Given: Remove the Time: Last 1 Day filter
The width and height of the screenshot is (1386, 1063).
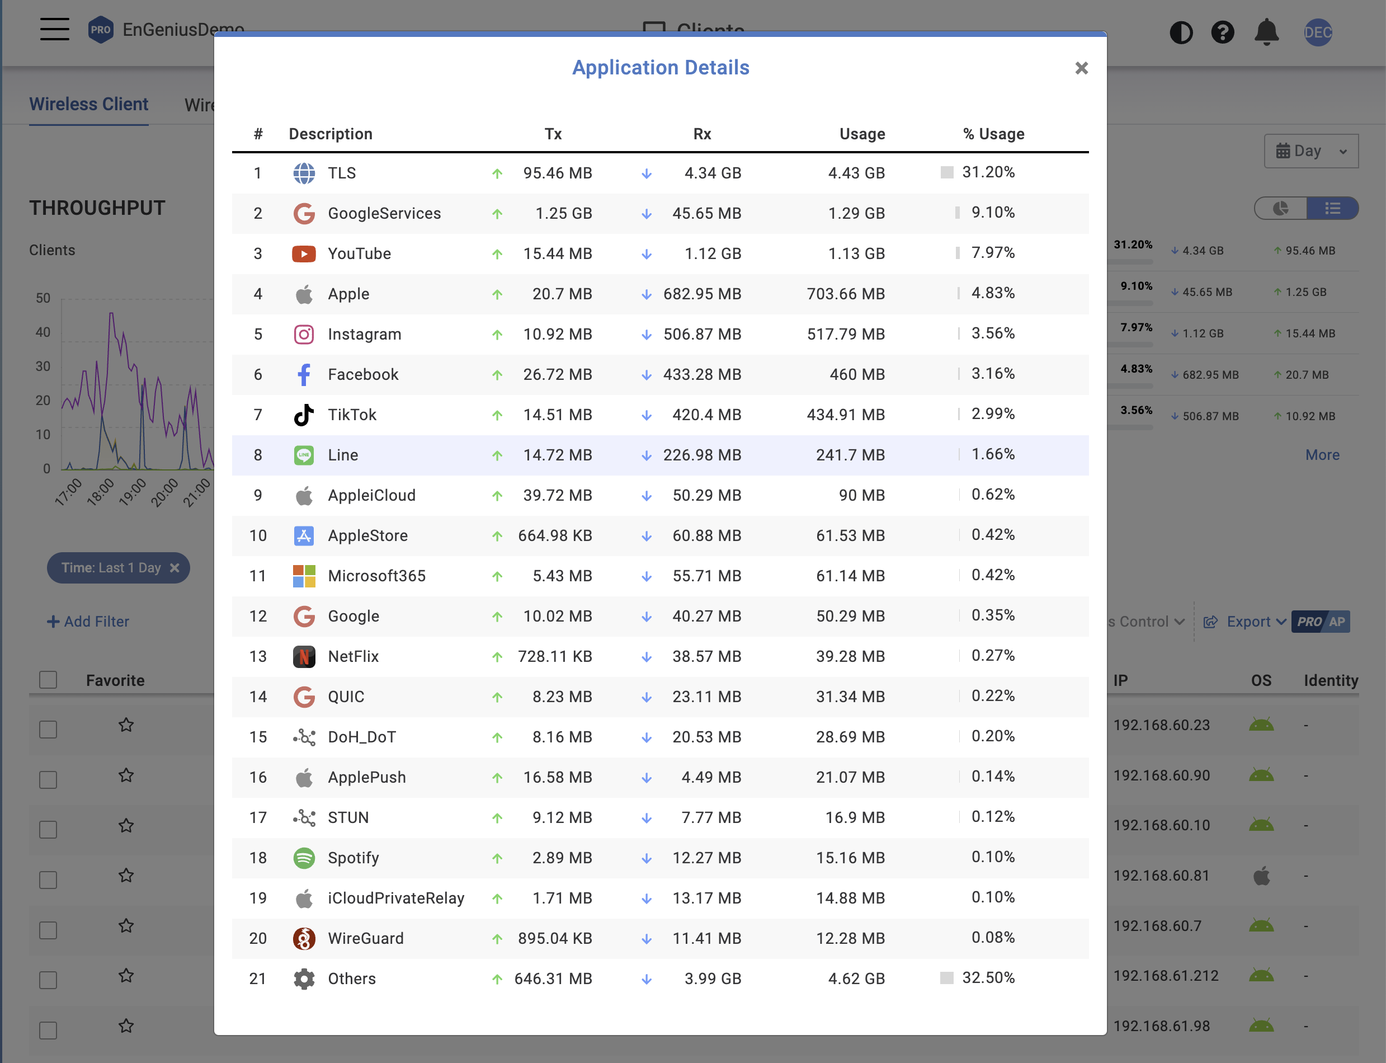Looking at the screenshot, I should (x=175, y=568).
